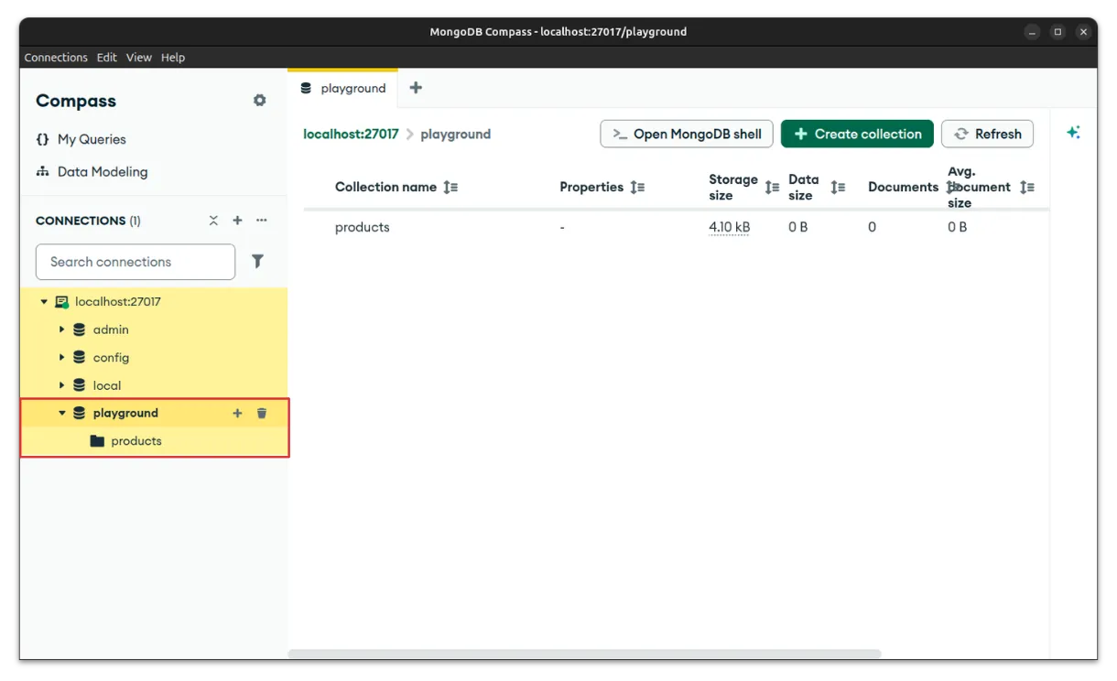Click Open MongoDB shell button
This screenshot has height=681, width=1117.
[687, 134]
